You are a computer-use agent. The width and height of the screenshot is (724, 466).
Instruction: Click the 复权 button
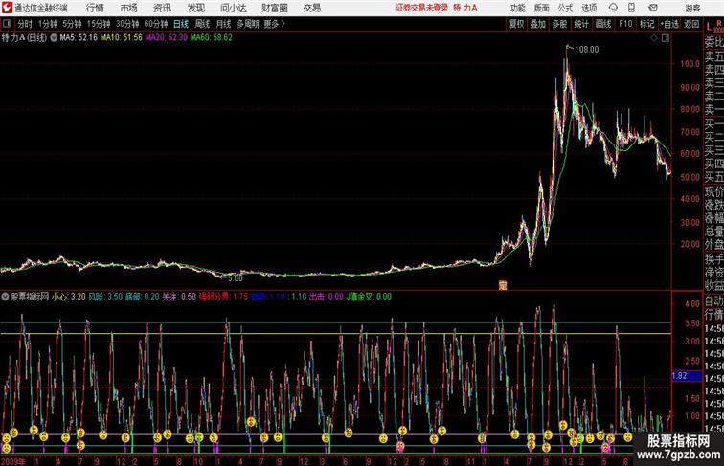(x=517, y=24)
